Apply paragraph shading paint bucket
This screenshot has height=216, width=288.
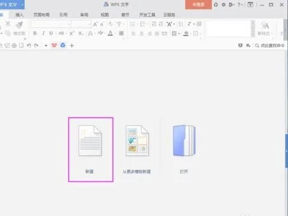186,34
